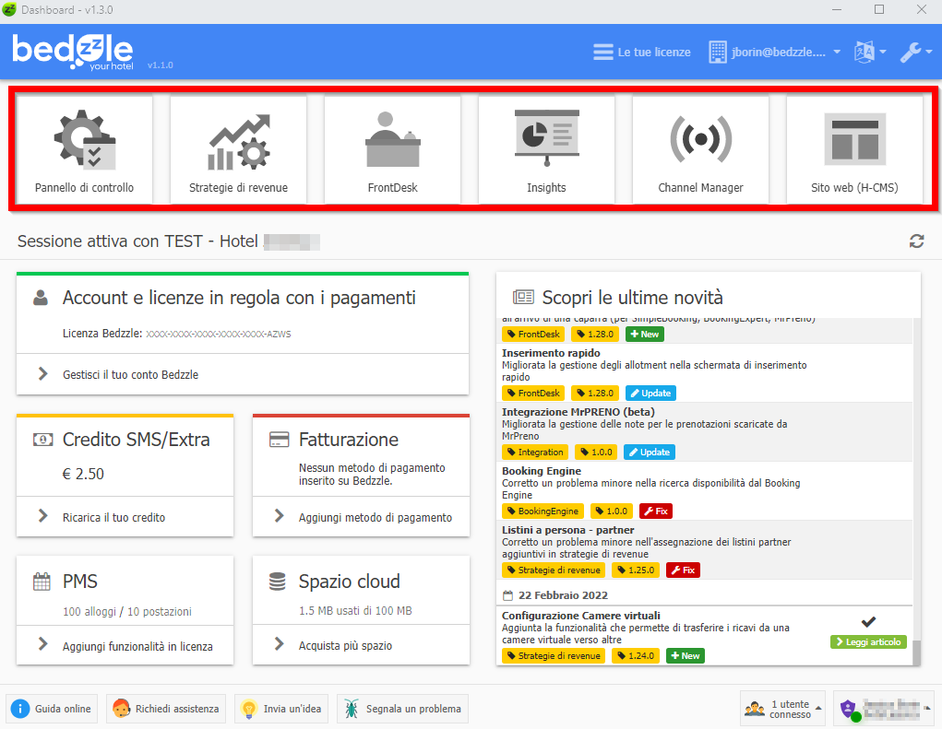Click New badge under Configurazione Camere virtuali
The height and width of the screenshot is (729, 942).
tap(685, 656)
